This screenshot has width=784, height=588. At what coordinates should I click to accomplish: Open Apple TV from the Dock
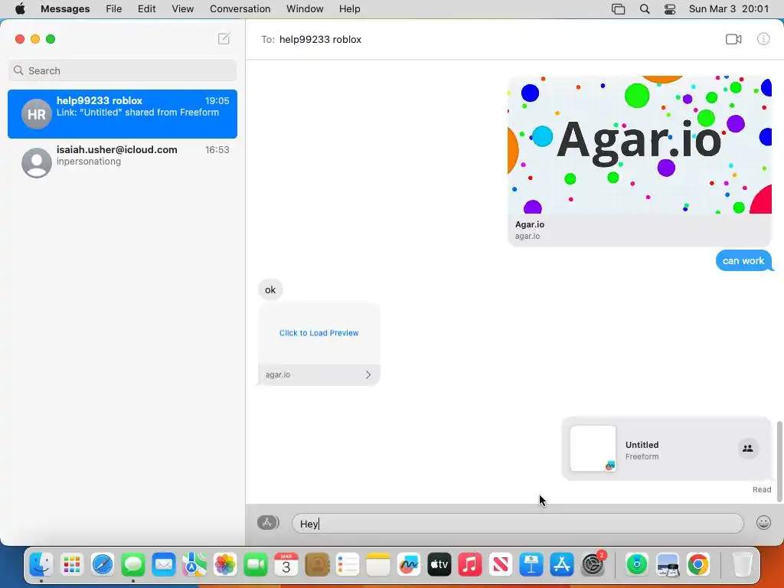coord(439,564)
